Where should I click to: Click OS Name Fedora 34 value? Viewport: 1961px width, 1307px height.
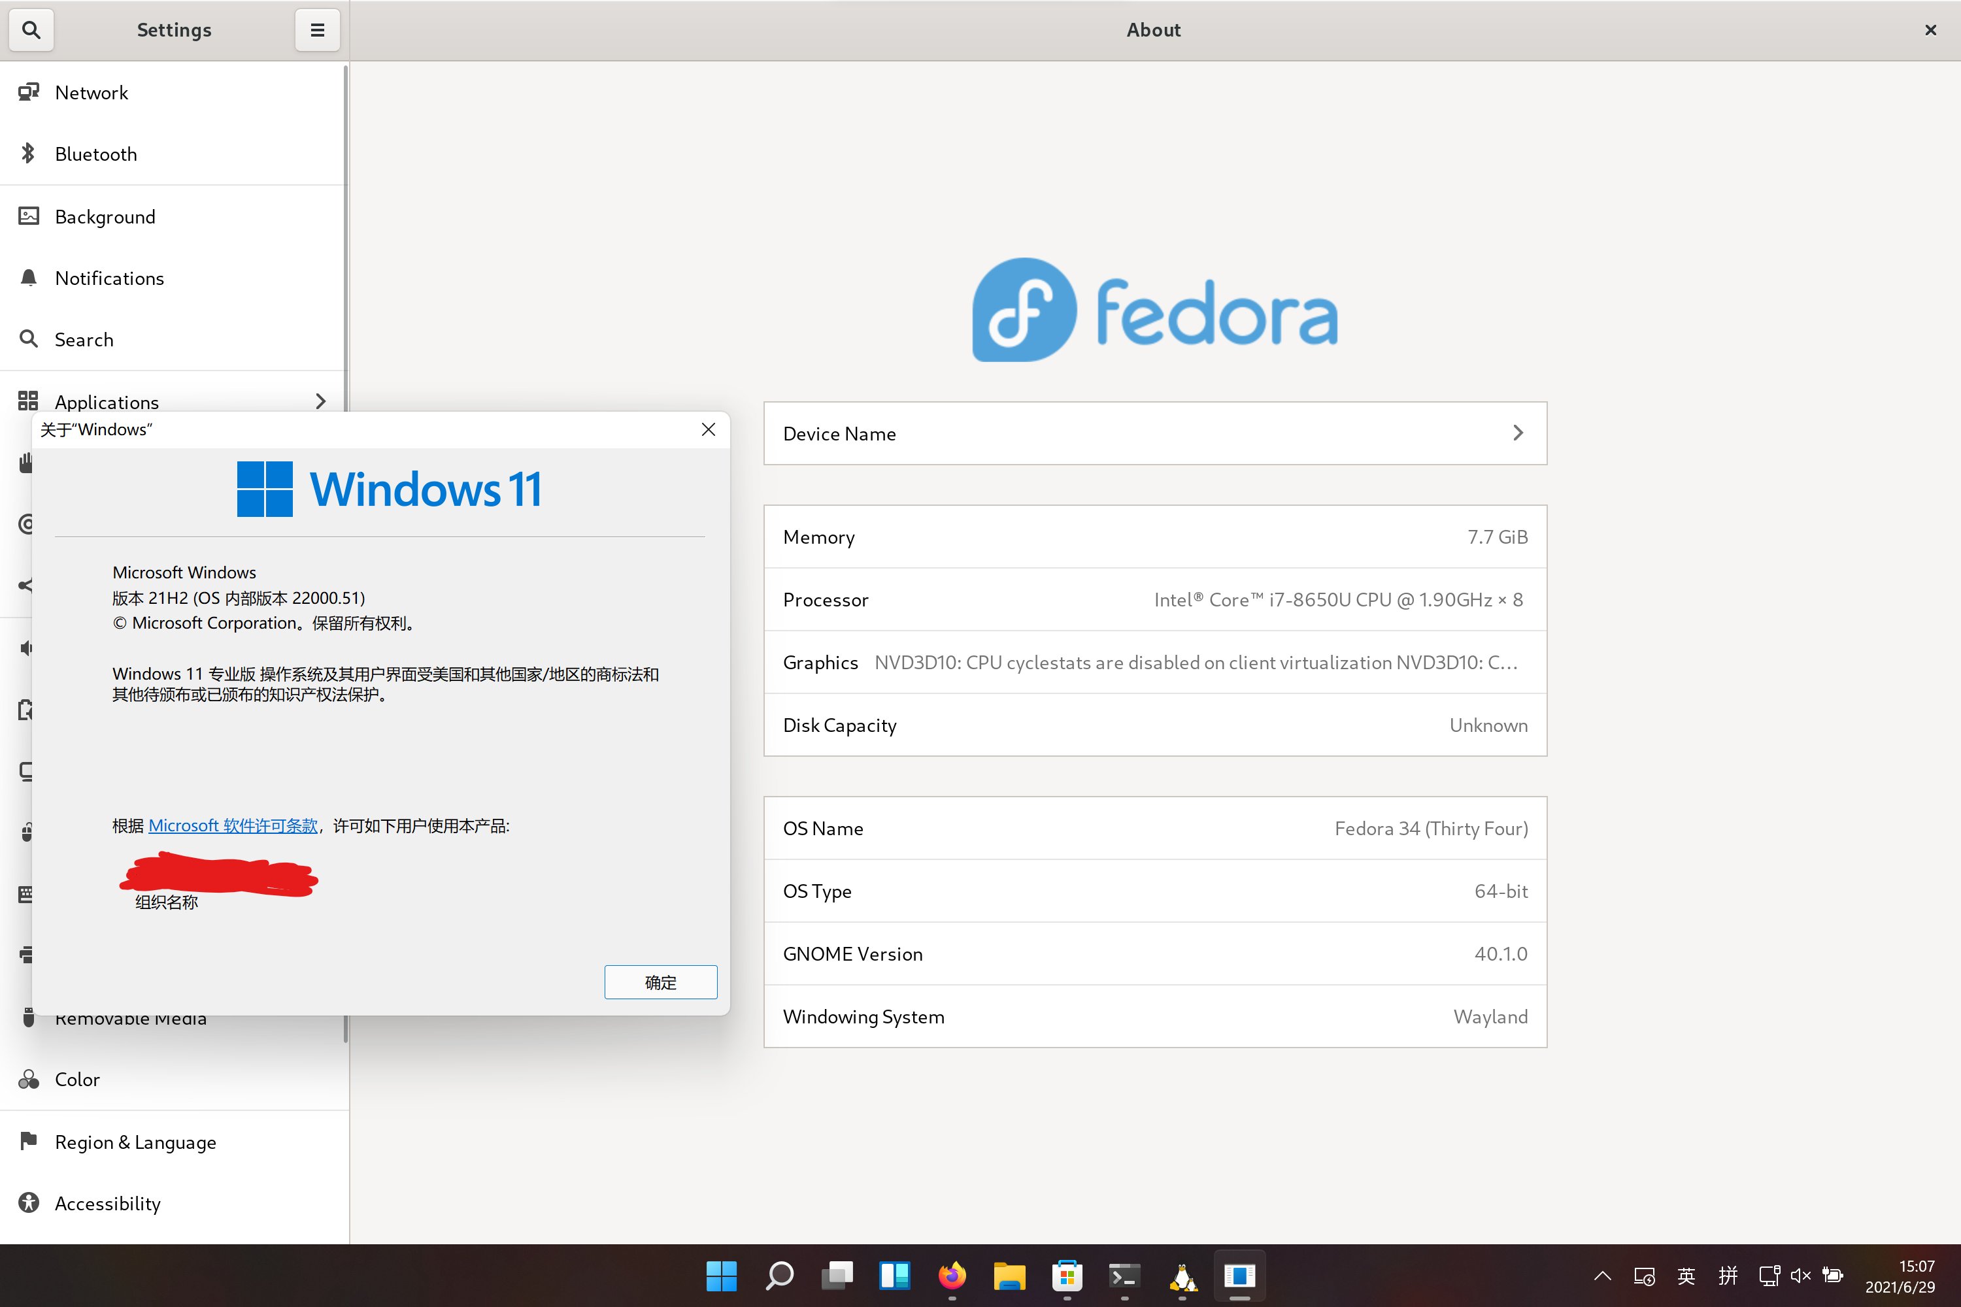pyautogui.click(x=1431, y=829)
